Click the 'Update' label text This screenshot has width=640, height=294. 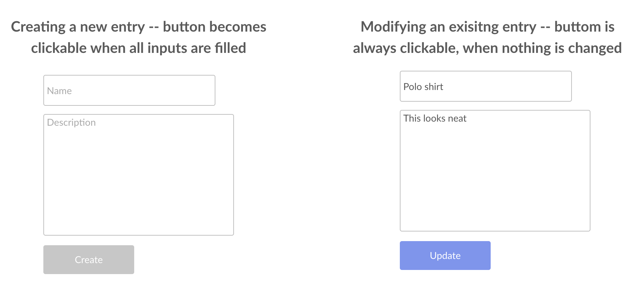445,256
